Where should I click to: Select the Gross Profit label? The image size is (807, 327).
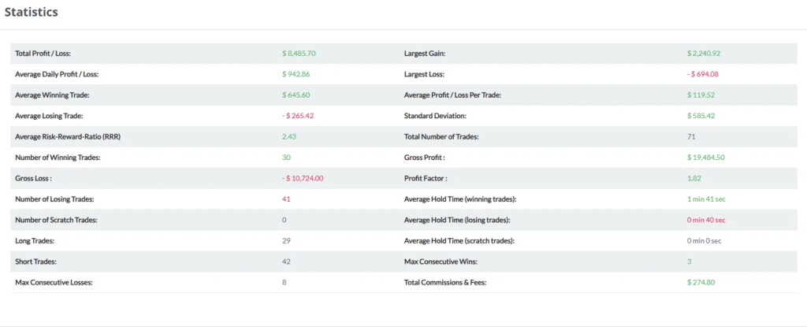(x=425, y=158)
